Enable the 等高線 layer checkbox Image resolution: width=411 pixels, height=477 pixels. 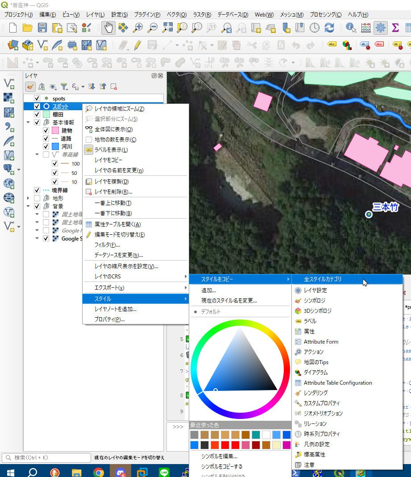(x=46, y=154)
